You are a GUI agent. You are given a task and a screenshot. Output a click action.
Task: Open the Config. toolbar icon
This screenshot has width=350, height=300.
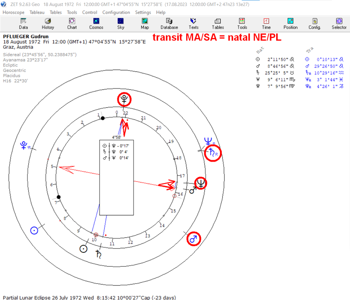click(314, 24)
